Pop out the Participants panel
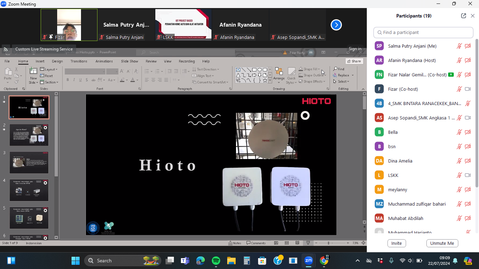Screen dimensions: 479x269 (x=464, y=16)
